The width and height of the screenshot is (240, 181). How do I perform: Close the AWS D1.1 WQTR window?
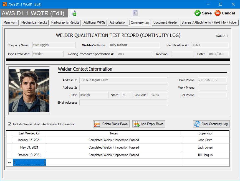click(x=233, y=4)
